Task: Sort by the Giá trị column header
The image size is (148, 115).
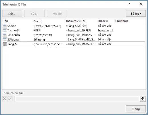Action: pyautogui.click(x=38, y=21)
